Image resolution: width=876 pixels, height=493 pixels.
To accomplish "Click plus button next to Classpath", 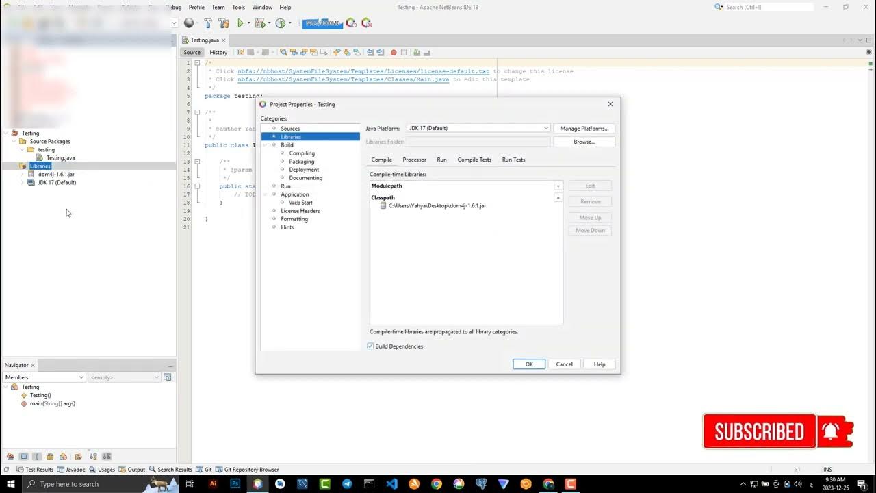I will (x=558, y=198).
